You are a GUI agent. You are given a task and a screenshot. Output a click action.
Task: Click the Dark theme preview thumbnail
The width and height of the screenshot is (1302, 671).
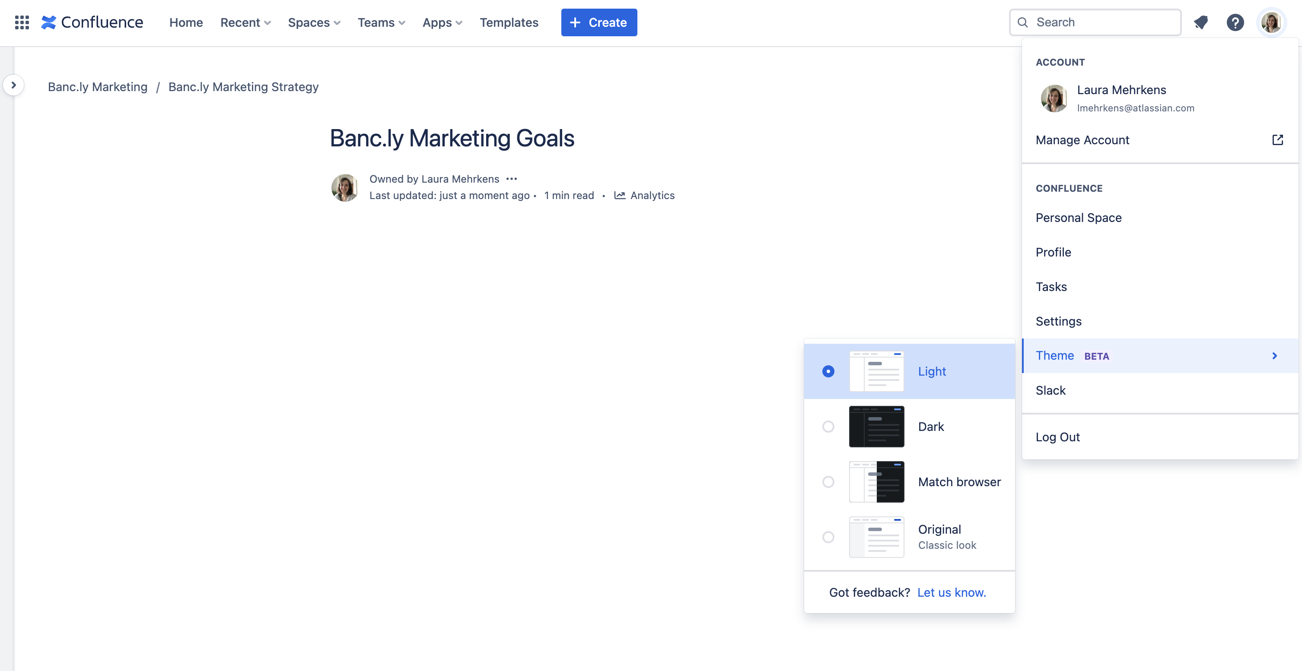pyautogui.click(x=876, y=427)
